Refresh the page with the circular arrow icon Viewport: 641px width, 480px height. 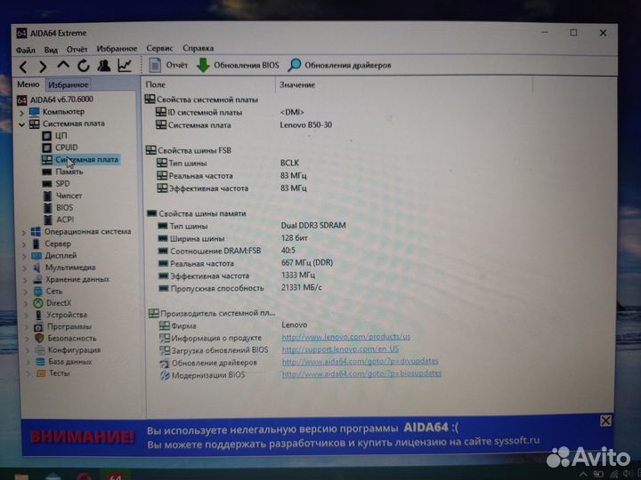tap(84, 65)
